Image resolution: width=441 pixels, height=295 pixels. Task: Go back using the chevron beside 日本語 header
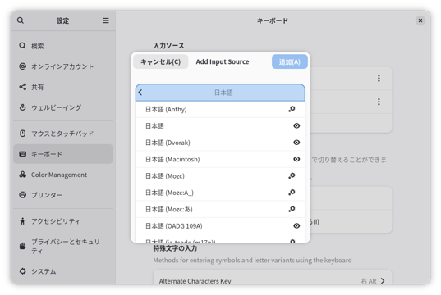tap(140, 93)
